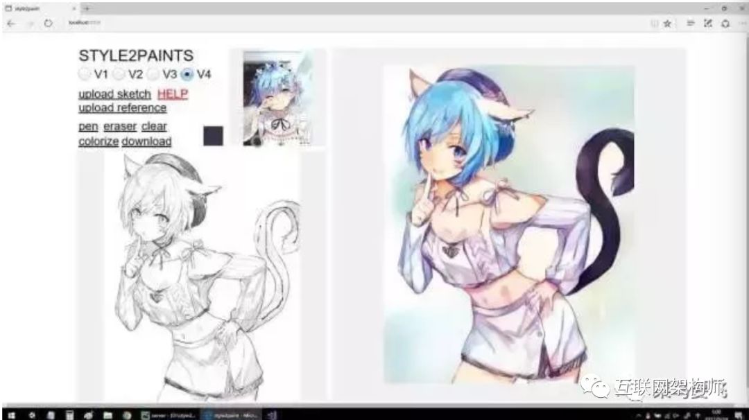This screenshot has width=749, height=420.
Task: Choose the eraser tool link
Action: (120, 126)
